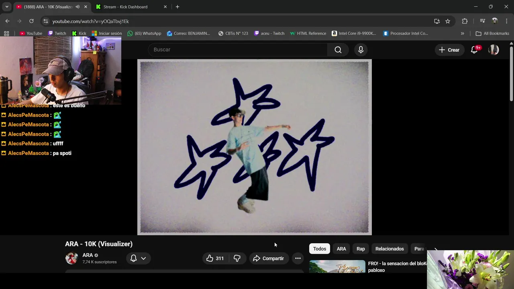
Task: Open a new browser tab
Action: pos(177,7)
